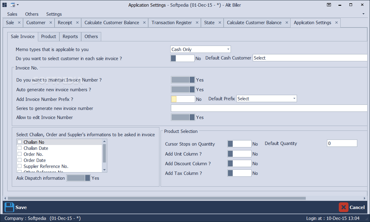Screen dimensions: 370x222
Task: Check the Challan No checkbox
Action: [20, 142]
